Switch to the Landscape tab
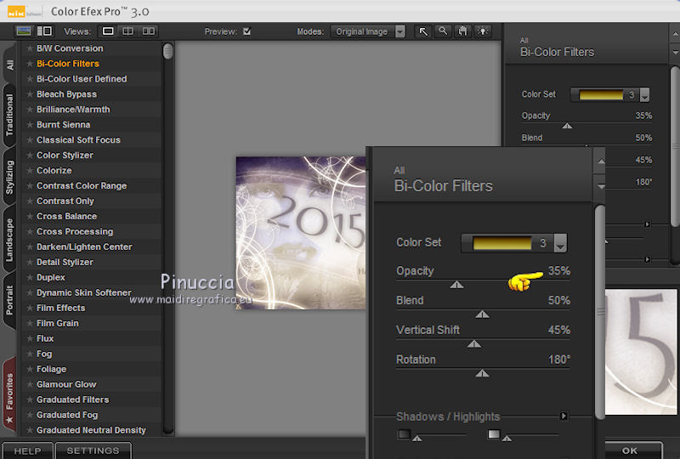The height and width of the screenshot is (459, 680). tap(9, 240)
